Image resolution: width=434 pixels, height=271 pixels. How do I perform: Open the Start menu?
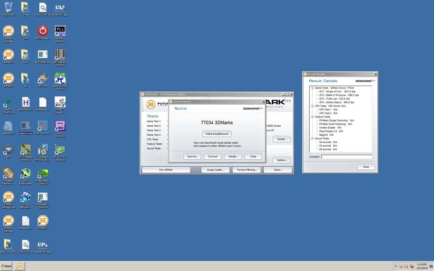pos(6,266)
